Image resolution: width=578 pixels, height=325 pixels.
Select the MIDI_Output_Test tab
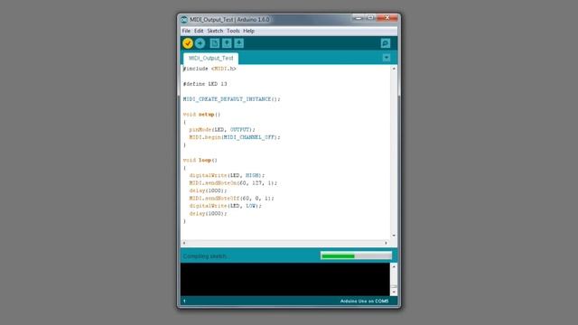(x=210, y=58)
